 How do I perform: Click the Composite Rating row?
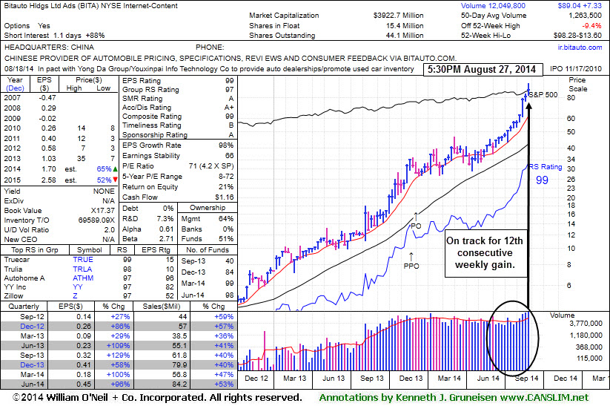[x=178, y=117]
